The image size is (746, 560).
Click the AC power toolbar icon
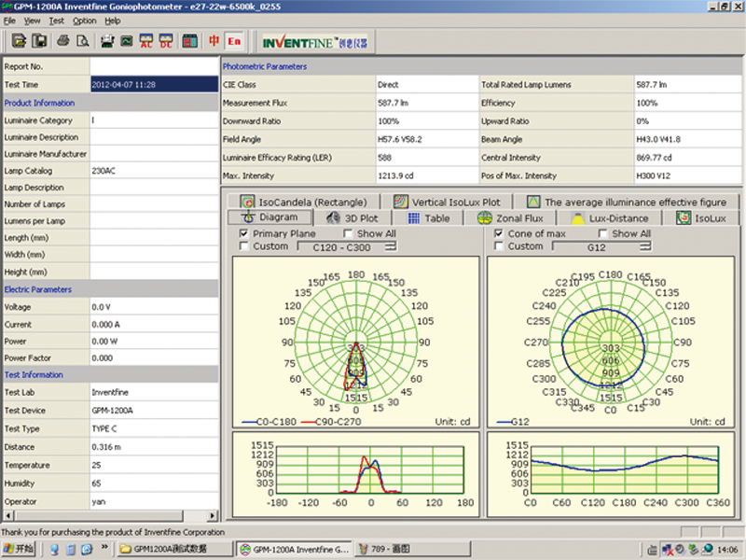point(145,41)
